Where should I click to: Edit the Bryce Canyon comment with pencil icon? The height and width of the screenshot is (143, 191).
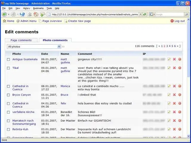tap(169, 95)
